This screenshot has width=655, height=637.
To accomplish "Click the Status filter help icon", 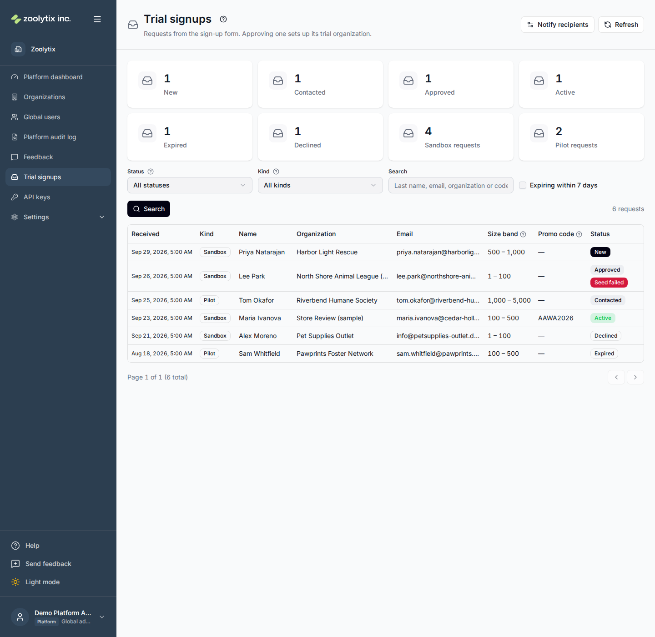I will [151, 172].
